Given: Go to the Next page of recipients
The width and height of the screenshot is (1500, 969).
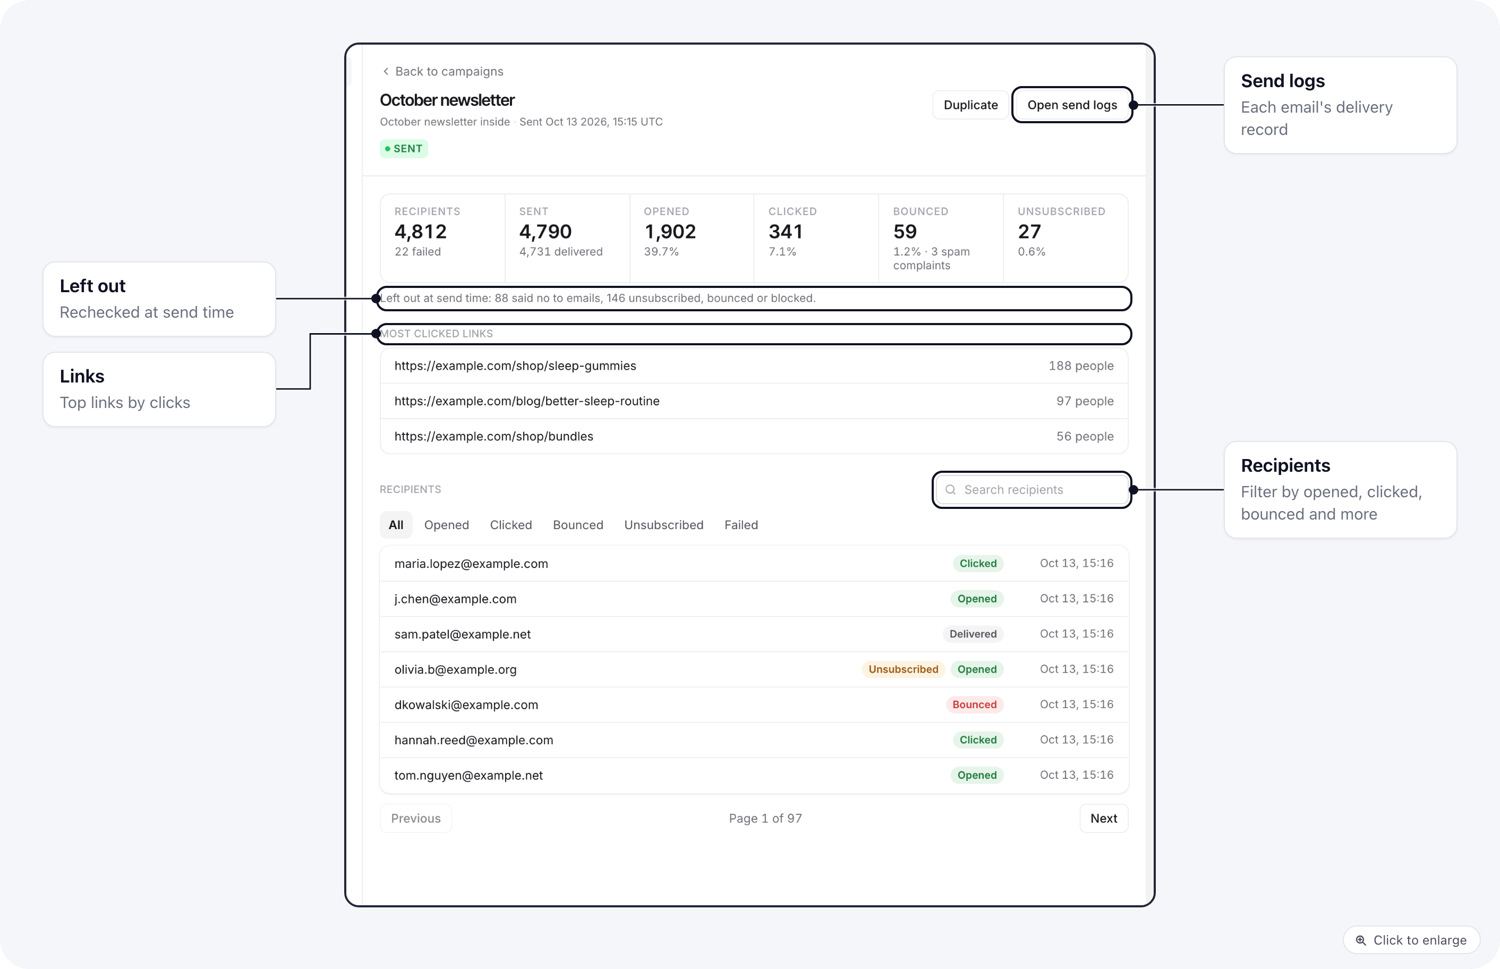Looking at the screenshot, I should [1103, 818].
